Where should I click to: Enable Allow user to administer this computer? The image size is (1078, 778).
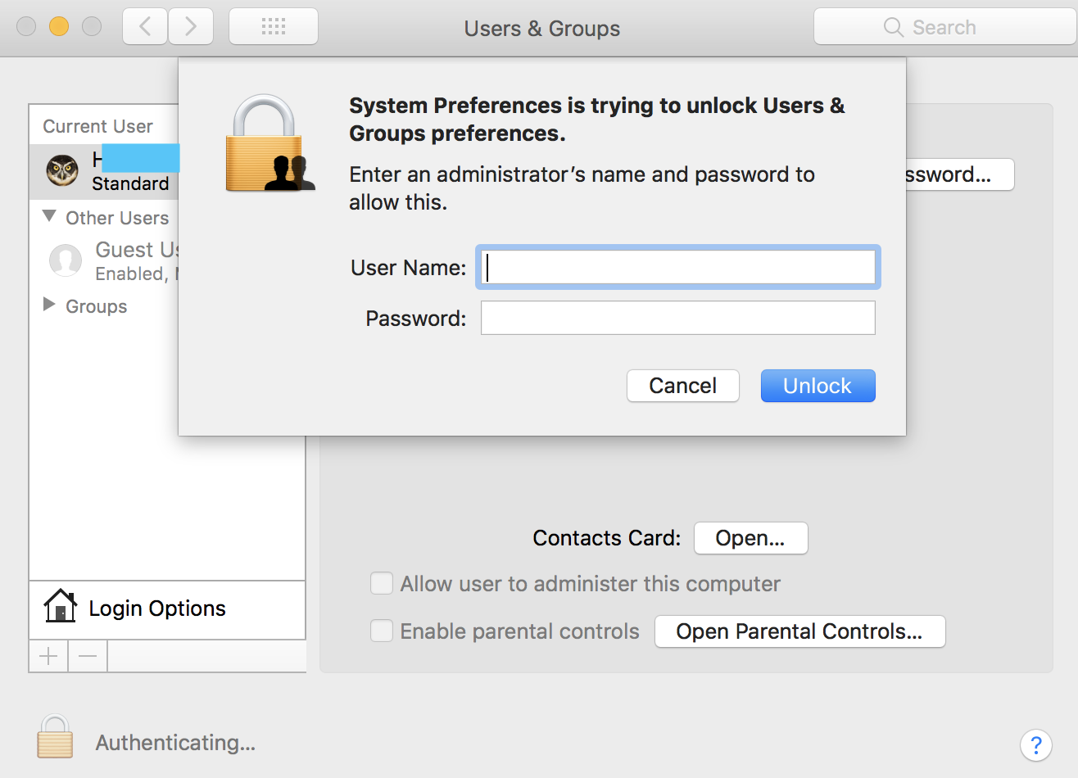click(382, 583)
